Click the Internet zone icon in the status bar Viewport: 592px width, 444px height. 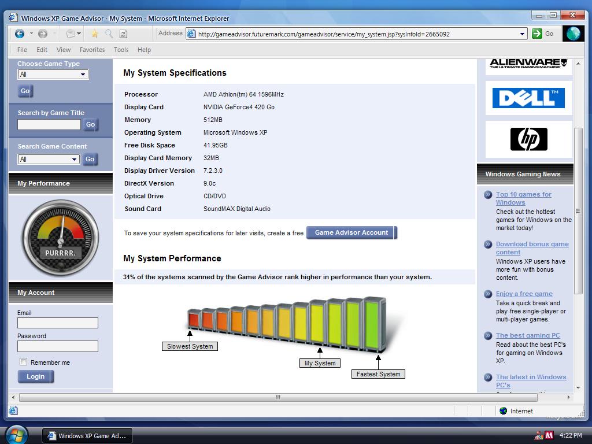click(x=503, y=410)
